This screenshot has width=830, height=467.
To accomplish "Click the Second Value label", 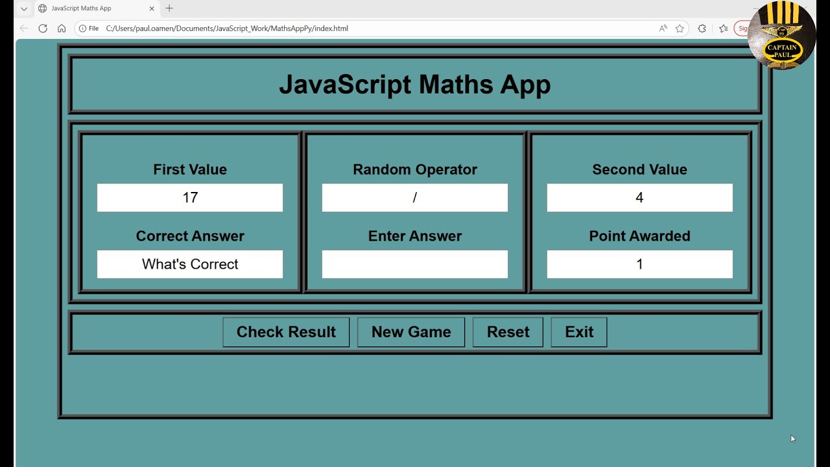I will pos(639,169).
